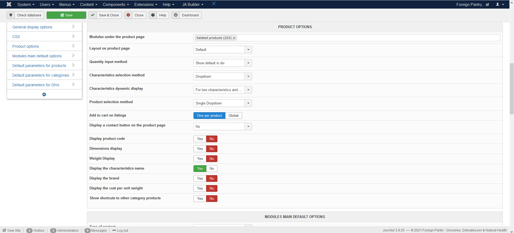The height and width of the screenshot is (233, 514).
Task: Click the red X icon beside Close
Action: (128, 15)
